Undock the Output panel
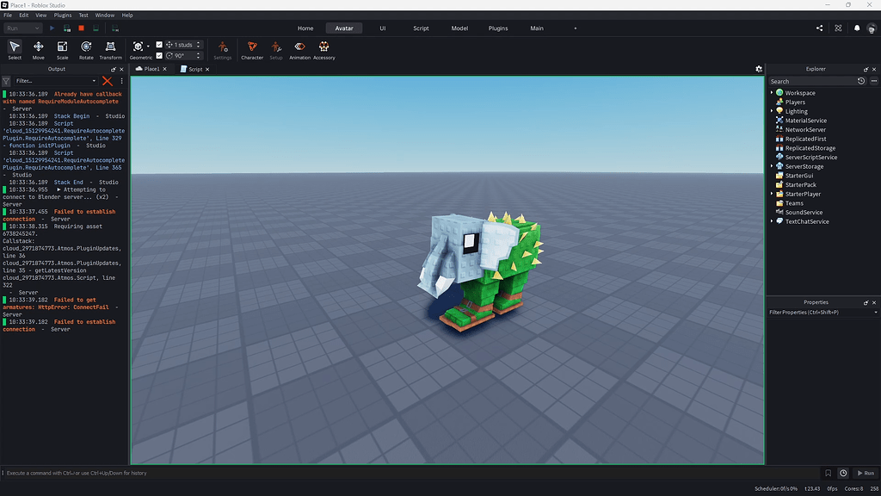This screenshot has width=881, height=496. pos(114,69)
